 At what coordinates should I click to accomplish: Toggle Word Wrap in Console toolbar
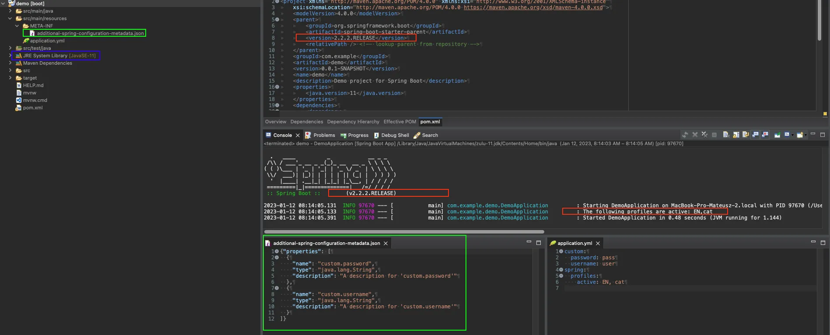point(746,135)
